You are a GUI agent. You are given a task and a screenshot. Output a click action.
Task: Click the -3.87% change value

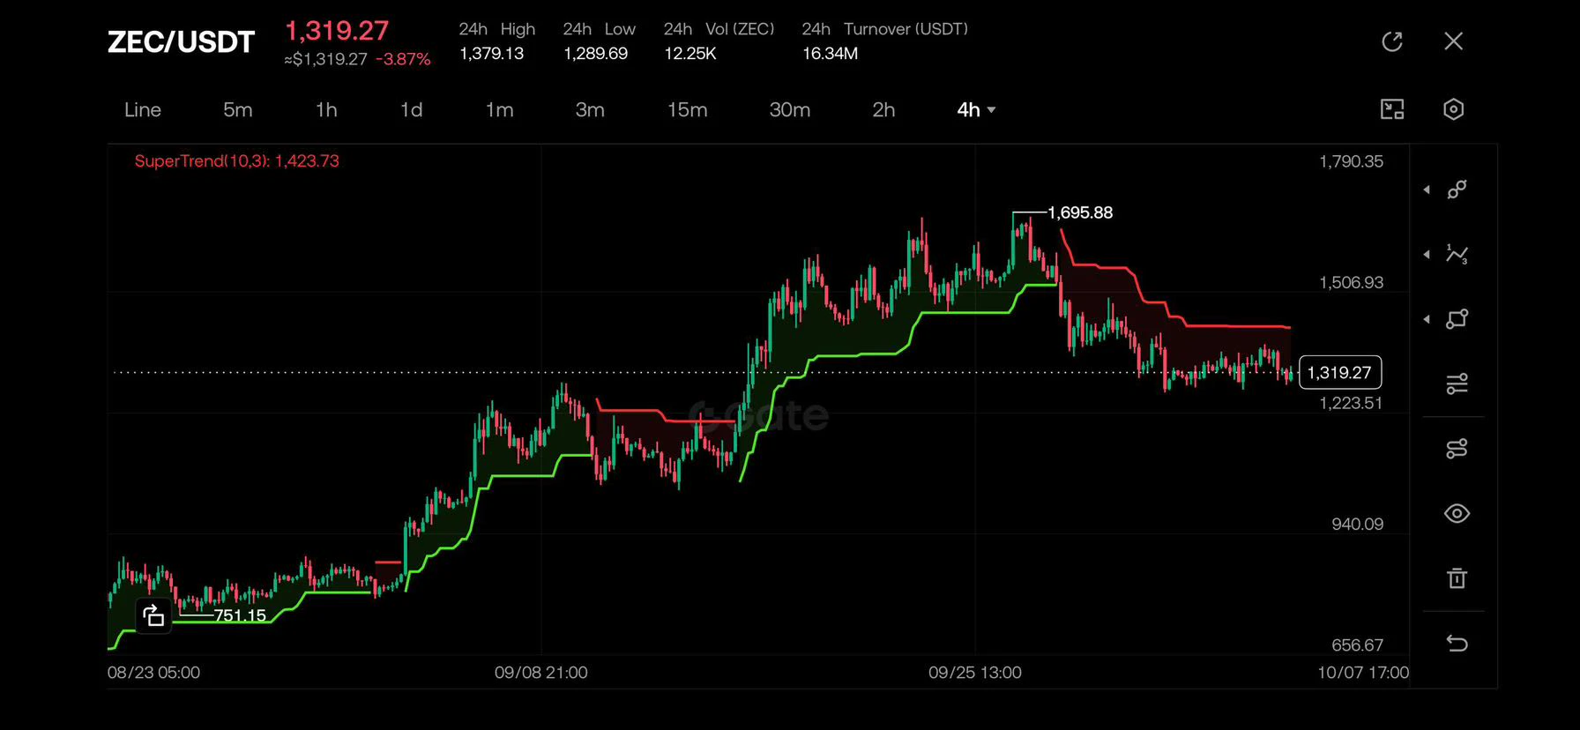click(403, 59)
